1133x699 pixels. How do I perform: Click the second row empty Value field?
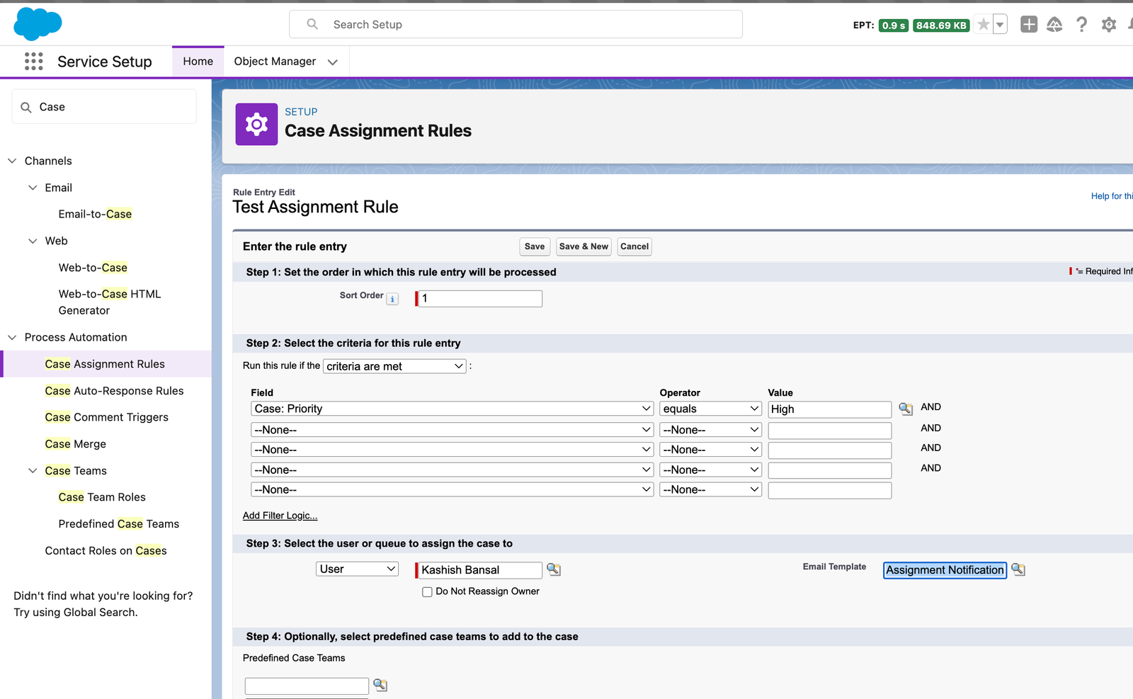[829, 431]
